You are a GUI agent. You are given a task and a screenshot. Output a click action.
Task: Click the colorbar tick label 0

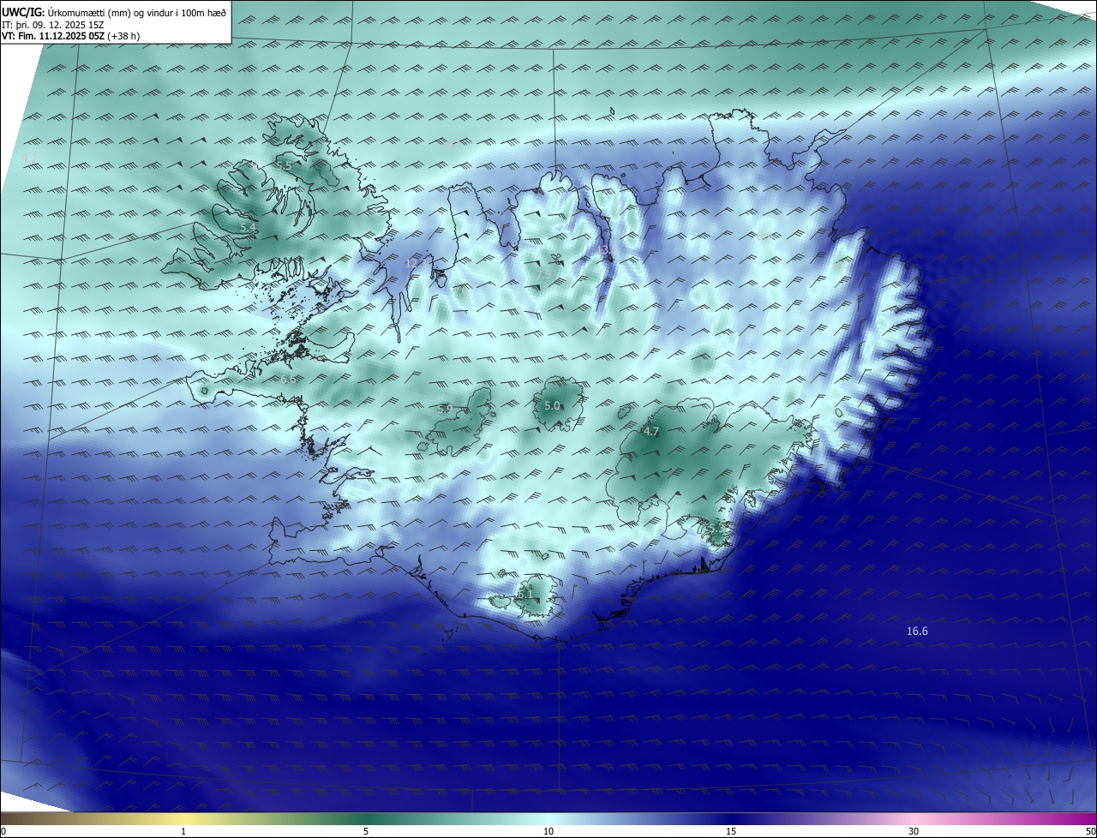coord(3,831)
